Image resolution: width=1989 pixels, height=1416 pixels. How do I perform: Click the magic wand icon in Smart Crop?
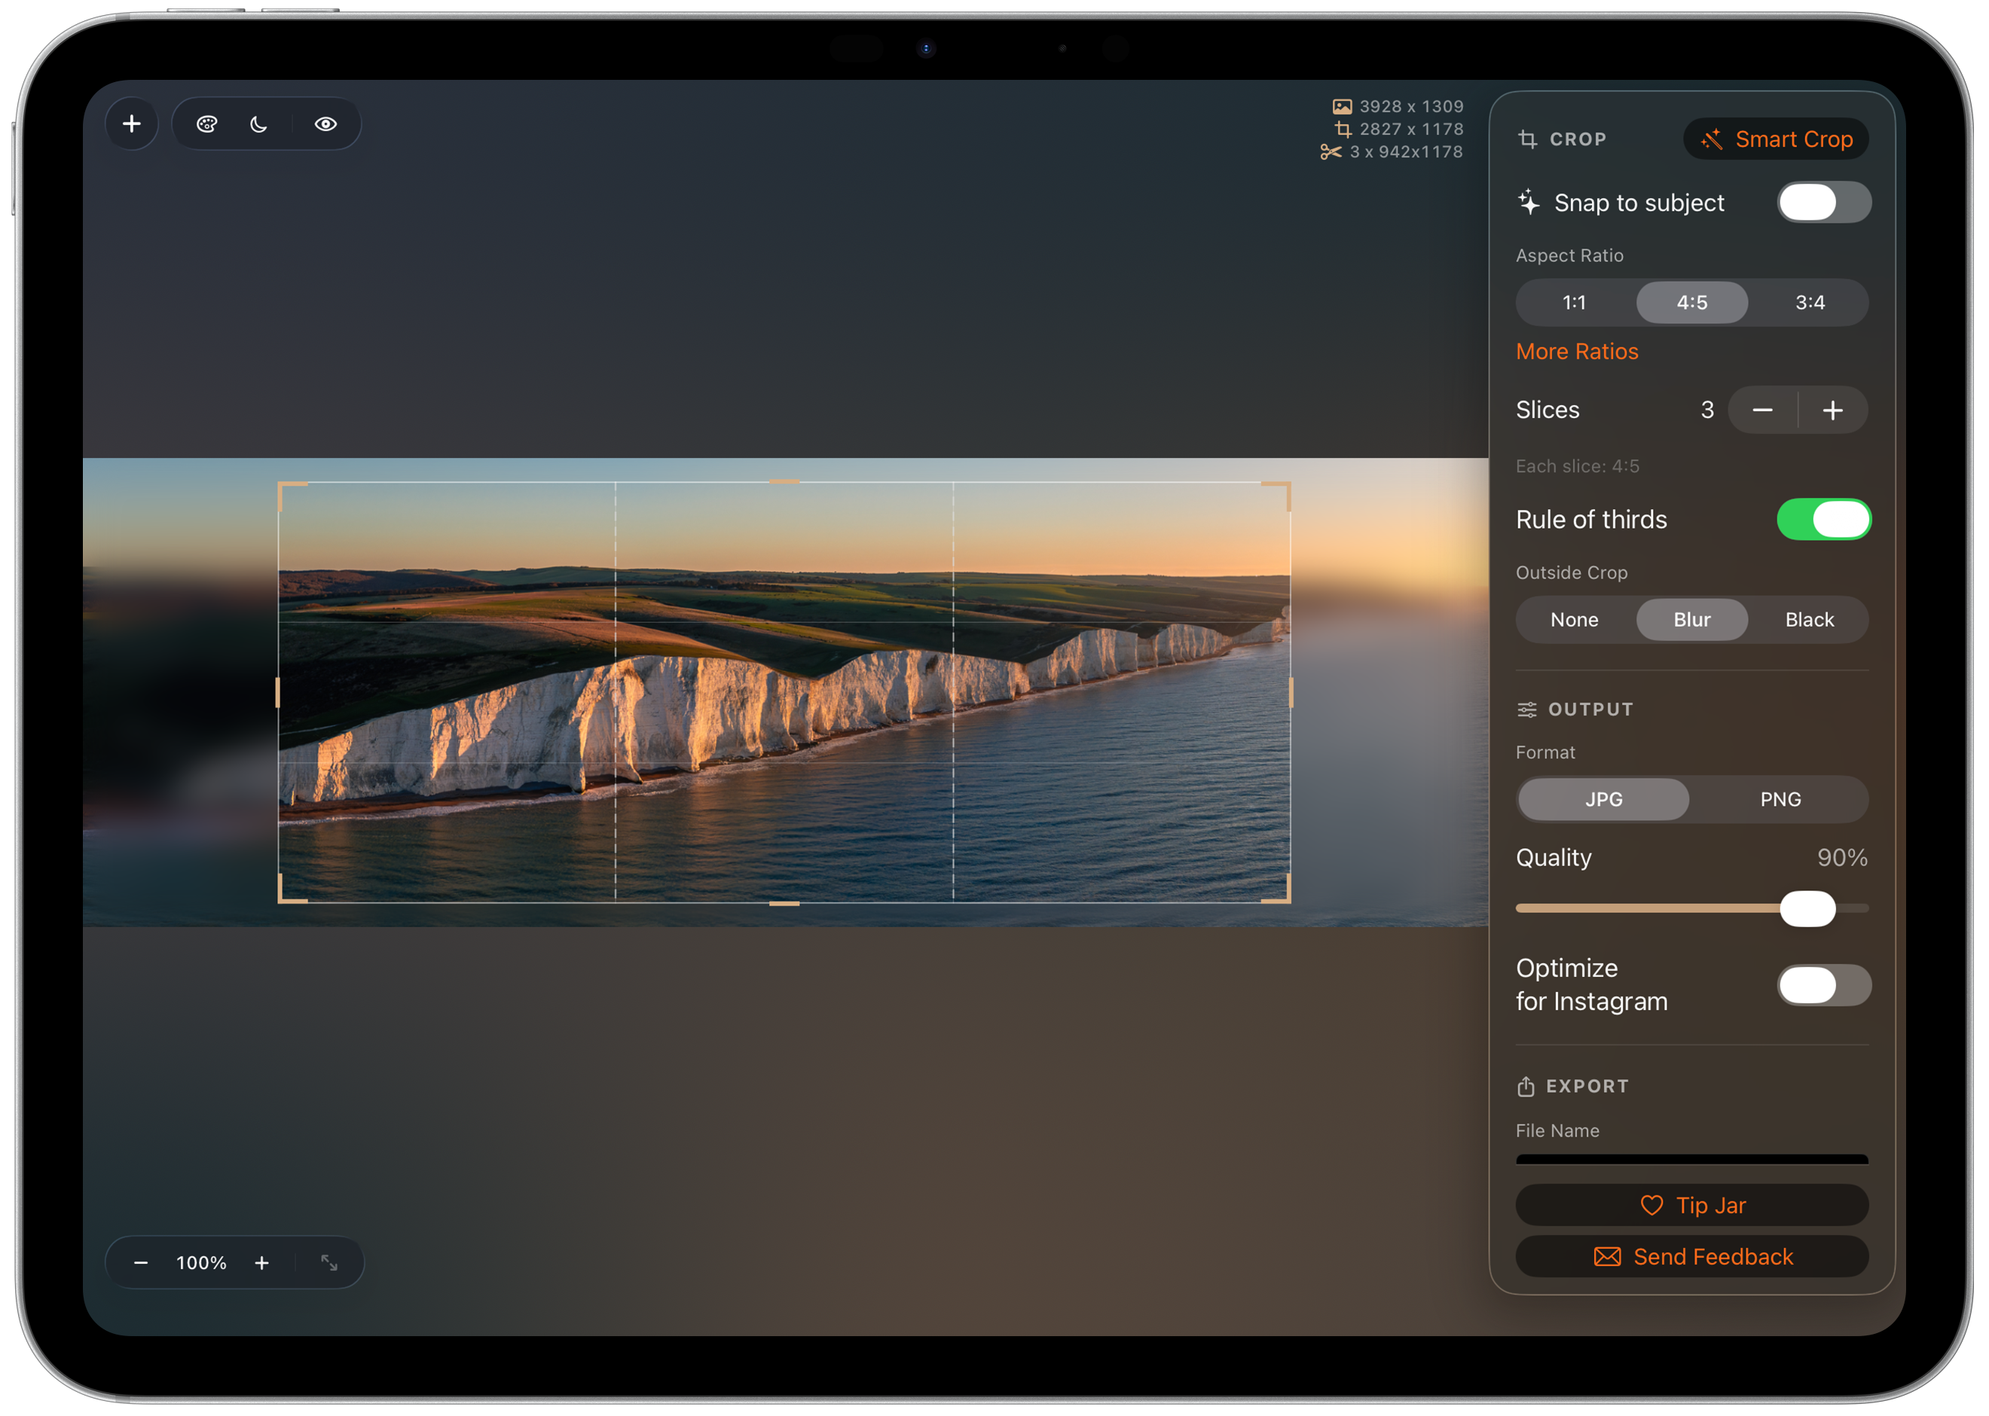(x=1711, y=139)
